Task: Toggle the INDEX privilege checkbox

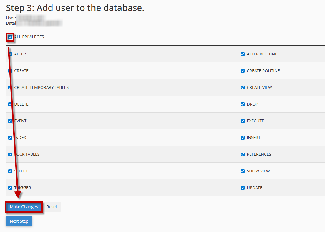Action: 10,138
